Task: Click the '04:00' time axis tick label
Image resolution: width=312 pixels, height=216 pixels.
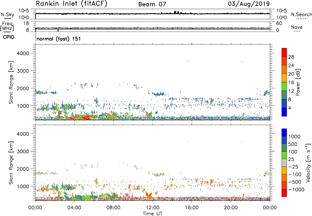Action: click(74, 208)
